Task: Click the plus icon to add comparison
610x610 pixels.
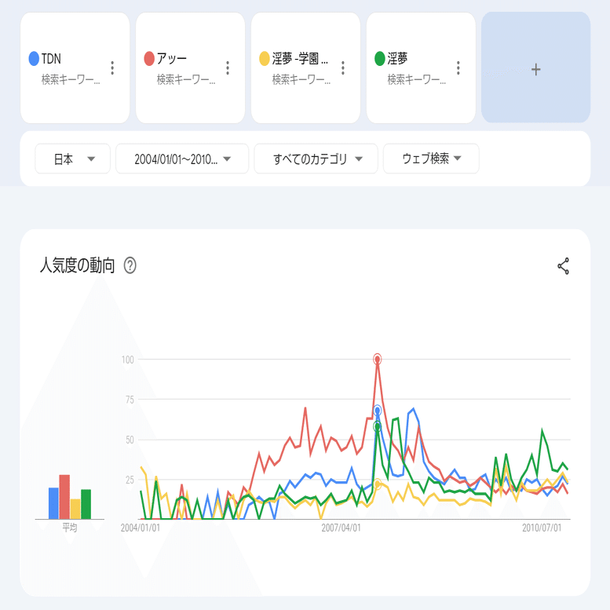Action: pyautogui.click(x=535, y=69)
